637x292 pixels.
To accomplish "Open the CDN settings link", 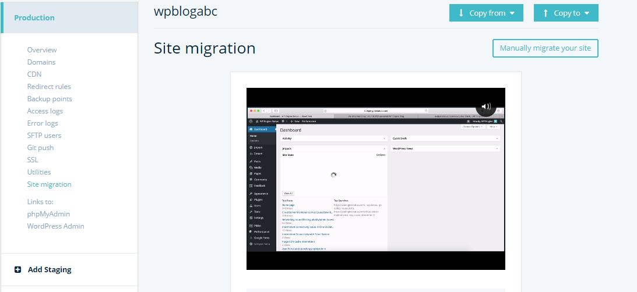I will (x=34, y=74).
